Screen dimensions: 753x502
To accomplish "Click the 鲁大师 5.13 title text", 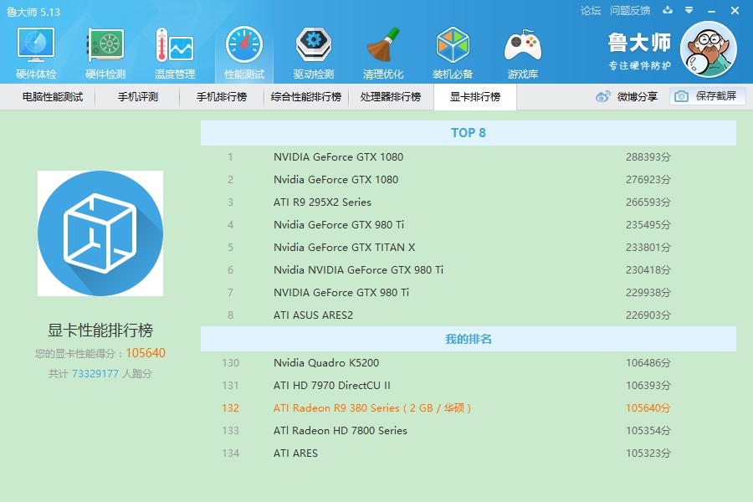I will (x=33, y=12).
